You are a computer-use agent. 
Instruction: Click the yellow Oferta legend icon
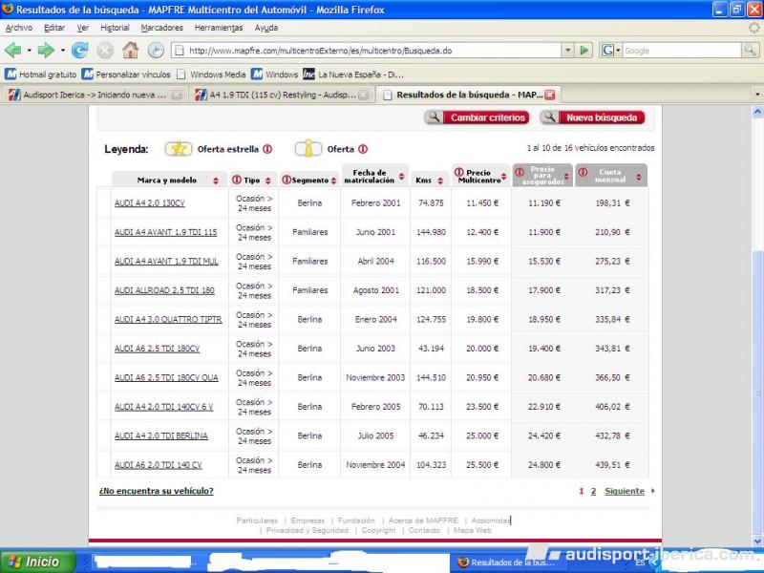308,149
